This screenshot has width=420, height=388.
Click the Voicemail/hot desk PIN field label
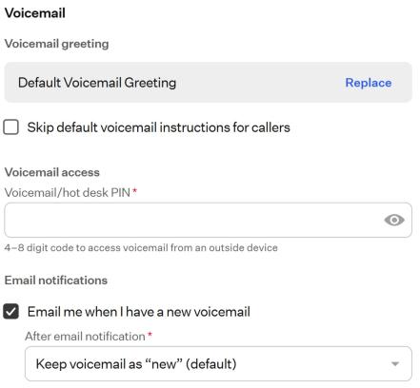coord(68,192)
